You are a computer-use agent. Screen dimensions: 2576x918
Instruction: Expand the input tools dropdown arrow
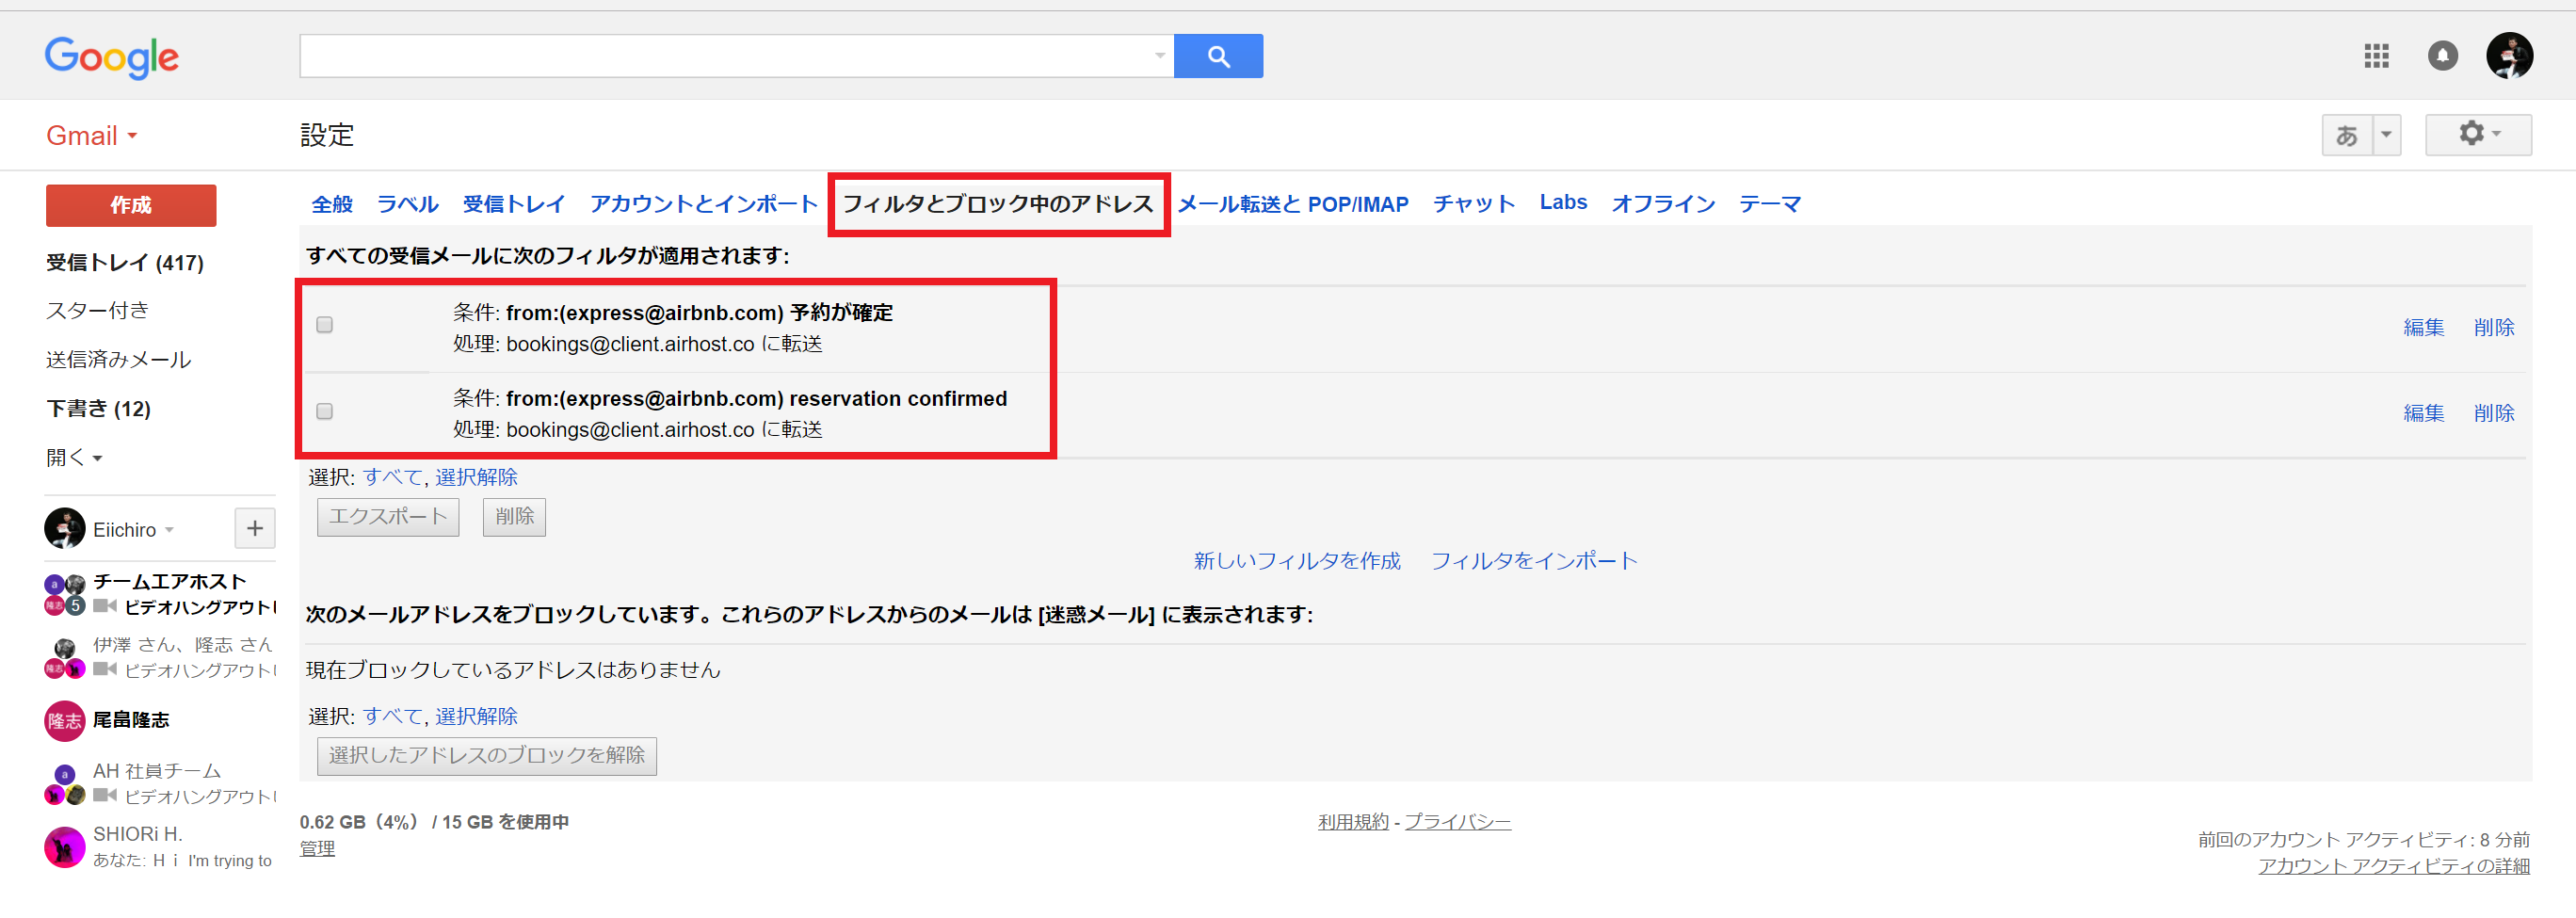2386,135
